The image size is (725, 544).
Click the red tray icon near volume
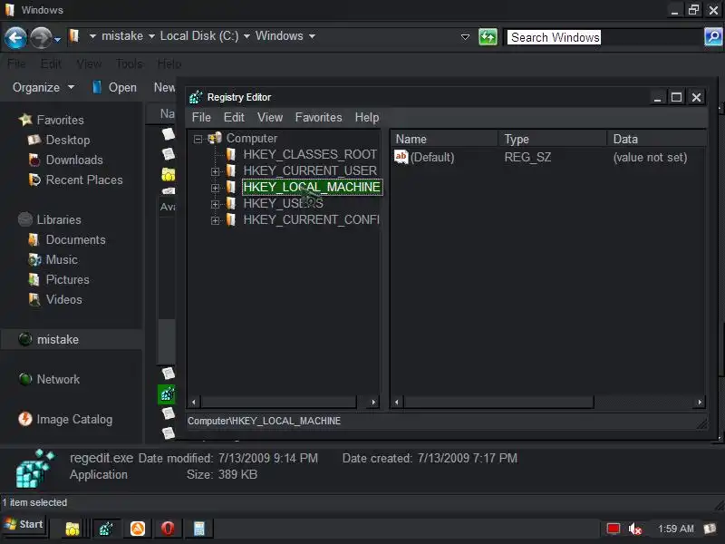pyautogui.click(x=614, y=529)
